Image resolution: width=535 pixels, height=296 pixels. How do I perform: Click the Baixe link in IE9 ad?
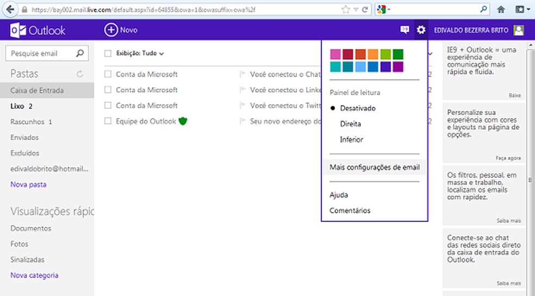tap(514, 96)
